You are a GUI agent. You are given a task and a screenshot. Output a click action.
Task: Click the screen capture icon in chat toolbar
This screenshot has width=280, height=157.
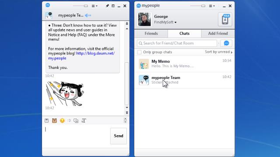76,120
